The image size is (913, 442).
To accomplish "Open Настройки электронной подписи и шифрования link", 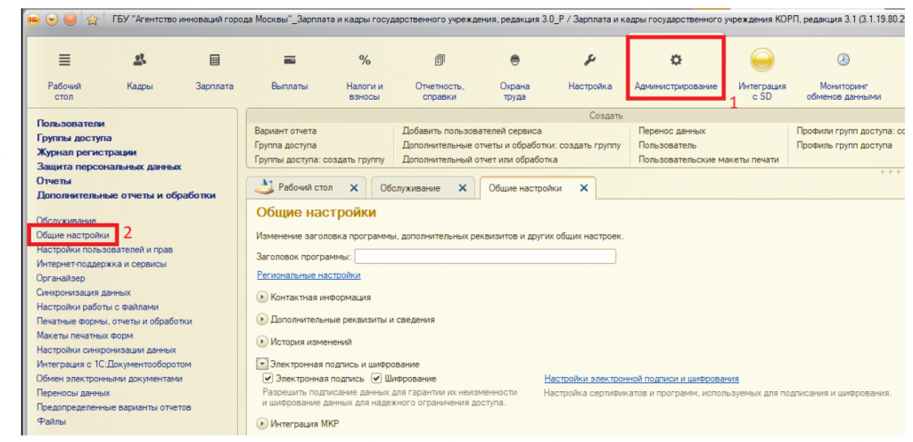I will tap(641, 379).
